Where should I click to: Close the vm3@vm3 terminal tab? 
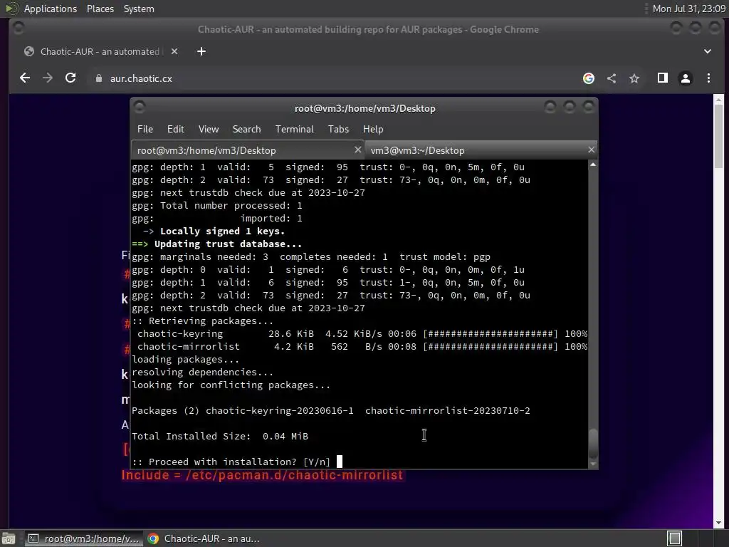tap(591, 150)
